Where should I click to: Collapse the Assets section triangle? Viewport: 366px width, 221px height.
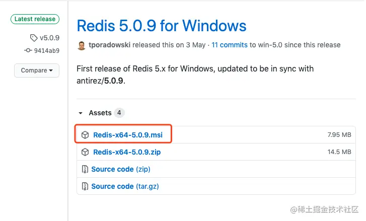(x=80, y=113)
